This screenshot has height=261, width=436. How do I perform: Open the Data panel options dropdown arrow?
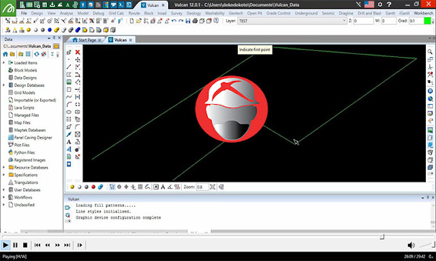click(49, 38)
